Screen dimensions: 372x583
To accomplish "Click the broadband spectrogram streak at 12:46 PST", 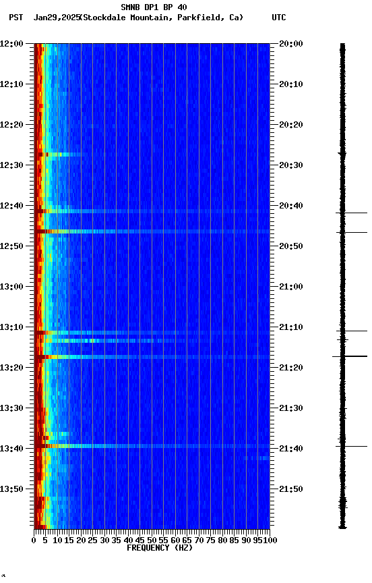I will coord(152,231).
